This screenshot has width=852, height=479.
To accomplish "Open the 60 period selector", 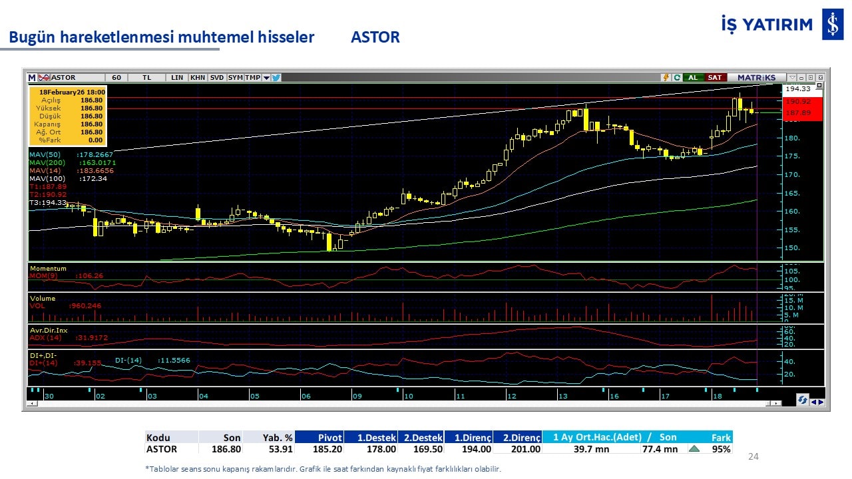I will click(116, 78).
